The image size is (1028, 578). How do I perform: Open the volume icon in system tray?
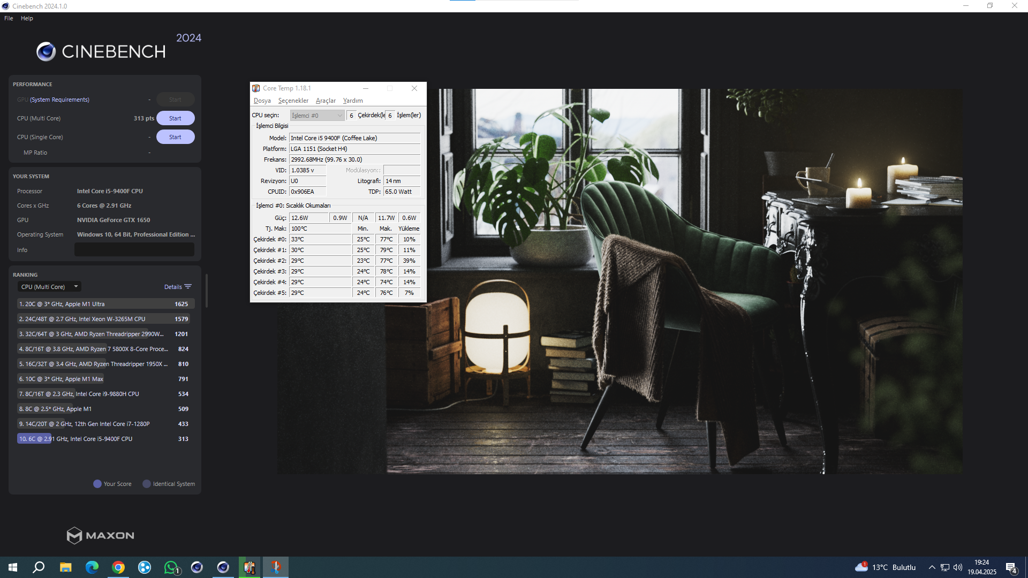click(x=958, y=567)
